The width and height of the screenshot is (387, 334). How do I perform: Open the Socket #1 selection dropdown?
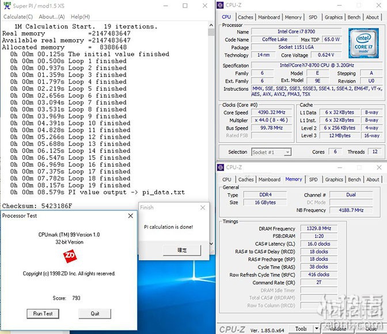(271, 152)
